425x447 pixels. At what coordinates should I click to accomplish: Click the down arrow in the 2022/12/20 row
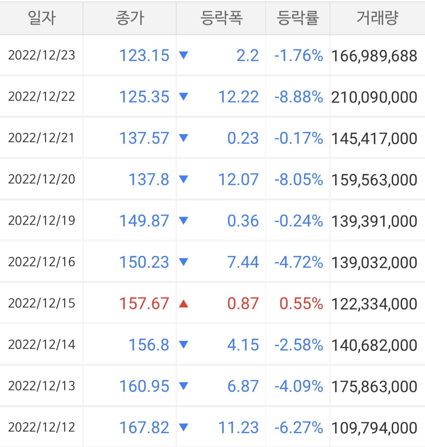pos(184,179)
